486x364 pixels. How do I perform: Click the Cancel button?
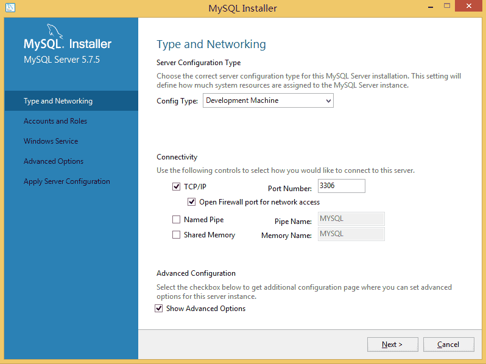[x=448, y=345]
